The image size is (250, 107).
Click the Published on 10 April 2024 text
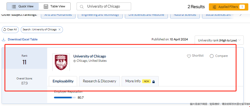click(170, 39)
